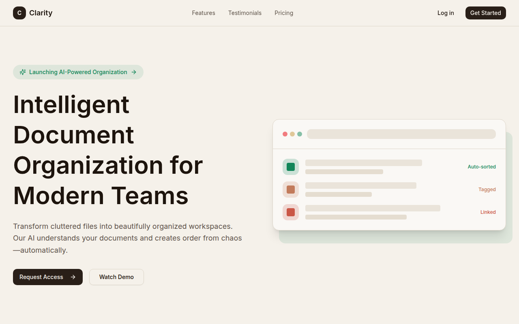This screenshot has width=519, height=324.
Task: Click the Request Access button
Action: click(47, 277)
